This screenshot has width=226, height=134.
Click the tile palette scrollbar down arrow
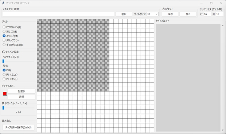[x=223, y=130]
